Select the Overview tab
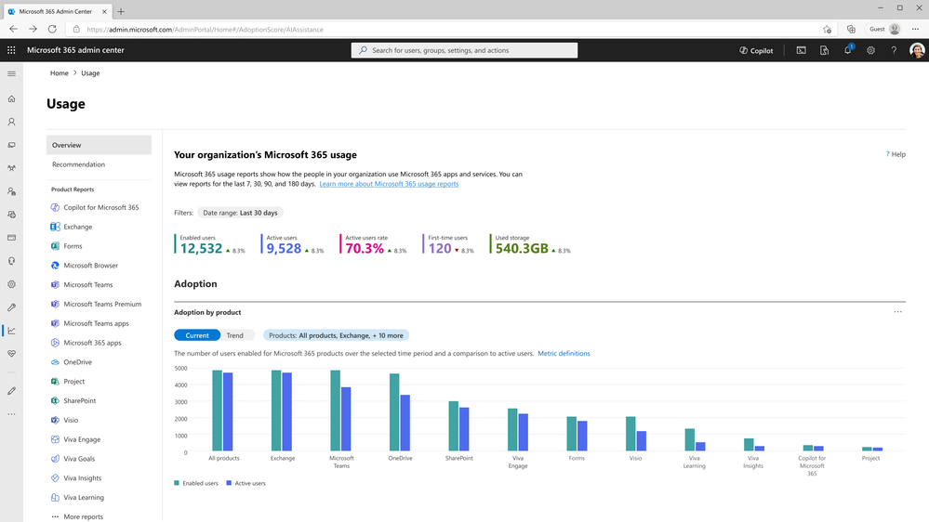Image resolution: width=929 pixels, height=522 pixels. pyautogui.click(x=99, y=145)
